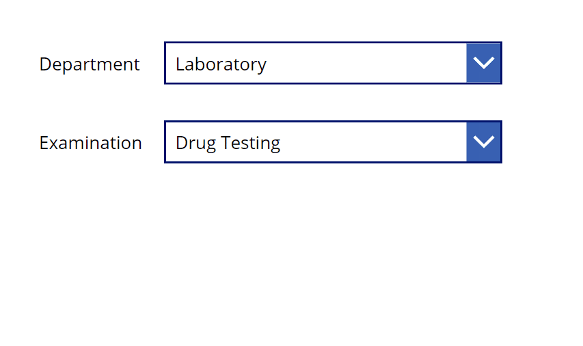This screenshot has width=583, height=346.
Task: Focus the Department selection box
Action: 333,63
